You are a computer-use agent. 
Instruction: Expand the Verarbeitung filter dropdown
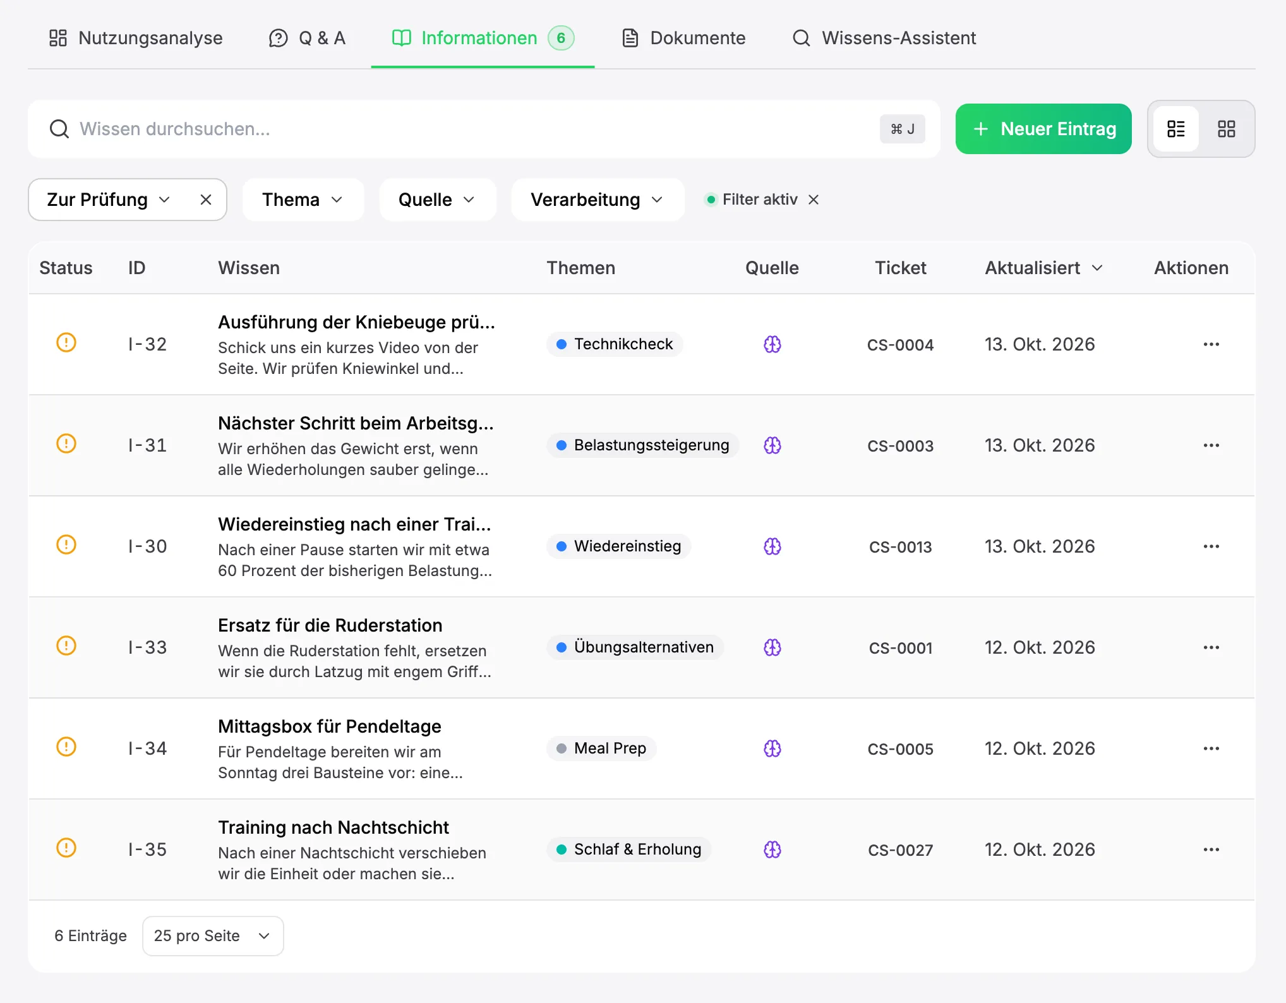(598, 200)
